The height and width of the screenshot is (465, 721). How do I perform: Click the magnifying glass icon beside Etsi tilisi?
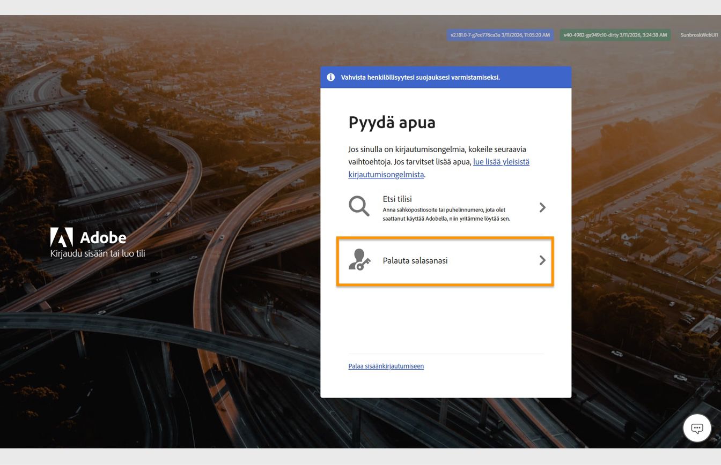coord(358,207)
